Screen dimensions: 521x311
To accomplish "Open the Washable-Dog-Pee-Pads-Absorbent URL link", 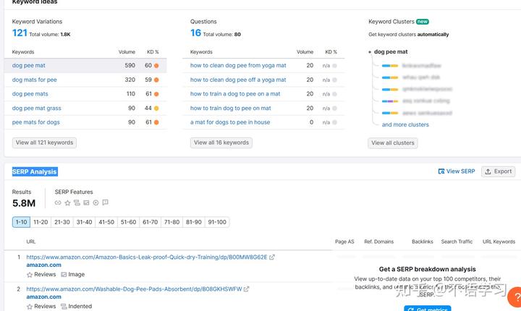I will point(134,289).
